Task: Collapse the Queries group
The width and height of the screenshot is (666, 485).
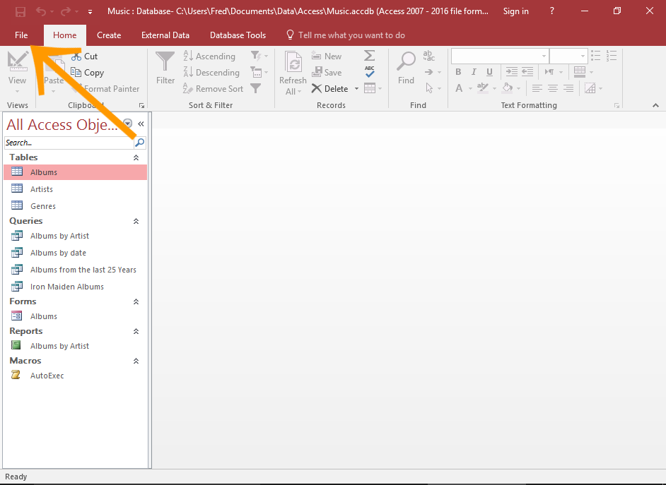Action: tap(136, 221)
